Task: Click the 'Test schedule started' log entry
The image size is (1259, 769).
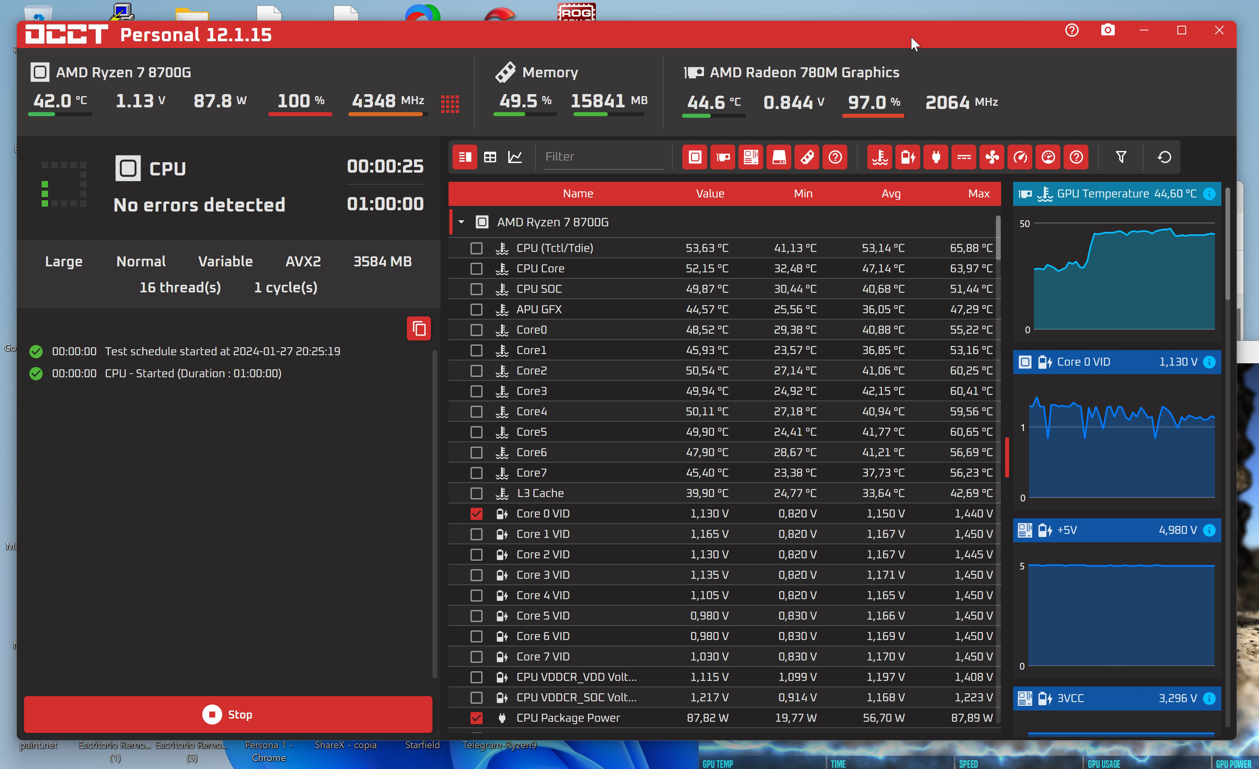Action: click(222, 352)
